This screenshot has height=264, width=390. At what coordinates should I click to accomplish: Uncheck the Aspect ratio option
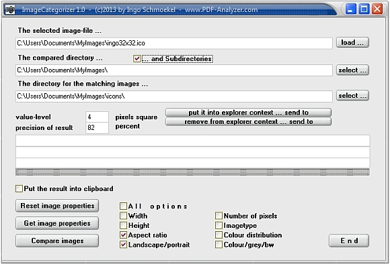pos(123,235)
